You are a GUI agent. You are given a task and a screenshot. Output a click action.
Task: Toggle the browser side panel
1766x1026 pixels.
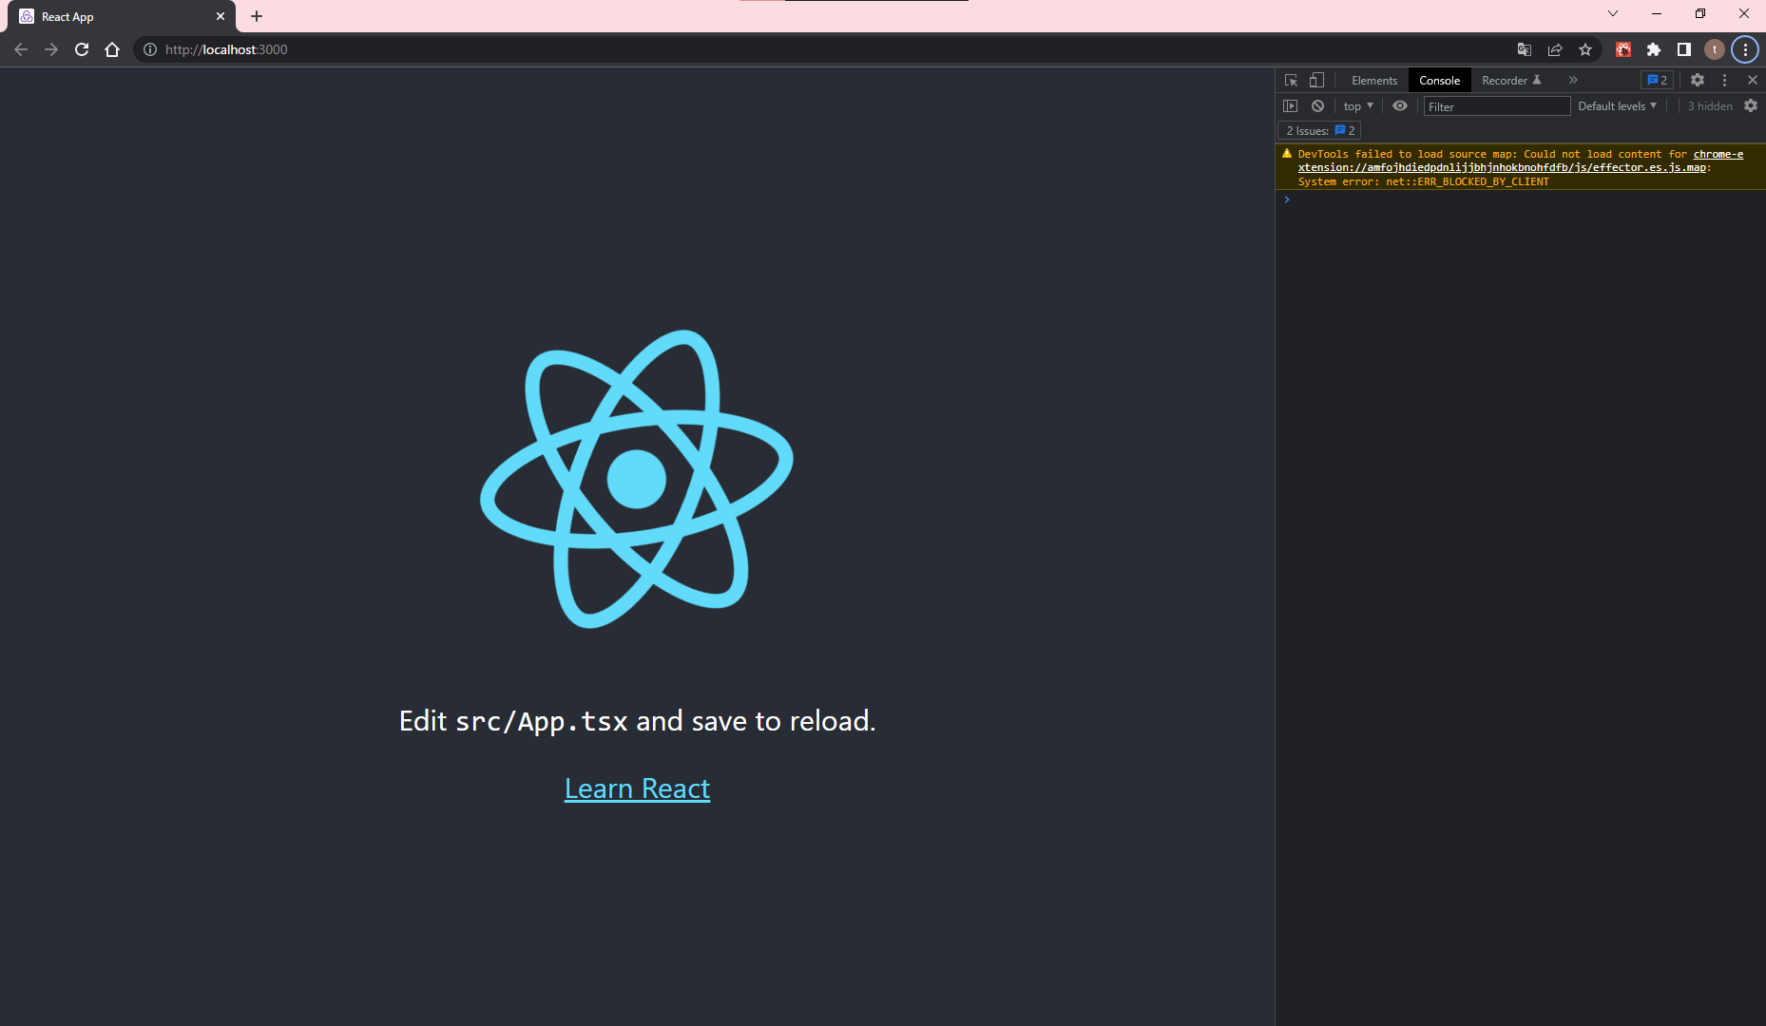[1684, 49]
